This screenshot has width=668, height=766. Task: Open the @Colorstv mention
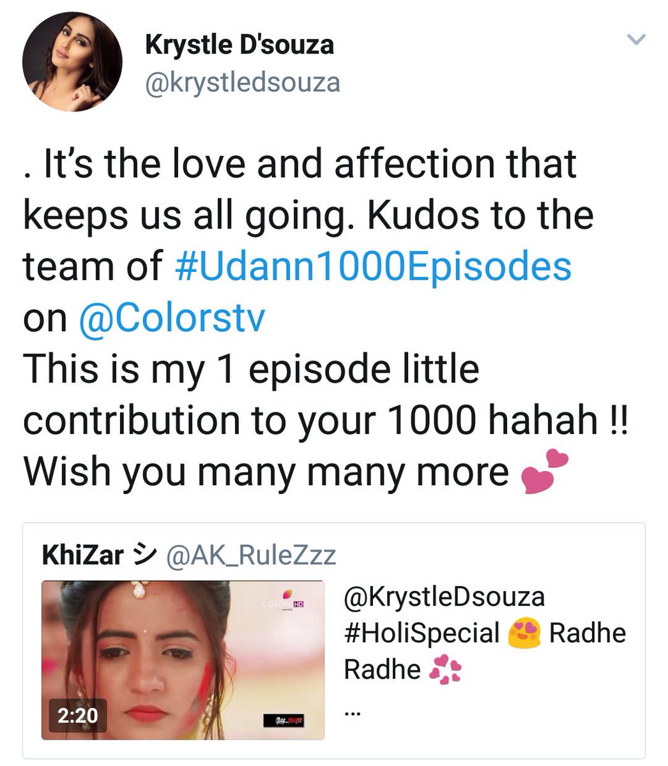171,318
